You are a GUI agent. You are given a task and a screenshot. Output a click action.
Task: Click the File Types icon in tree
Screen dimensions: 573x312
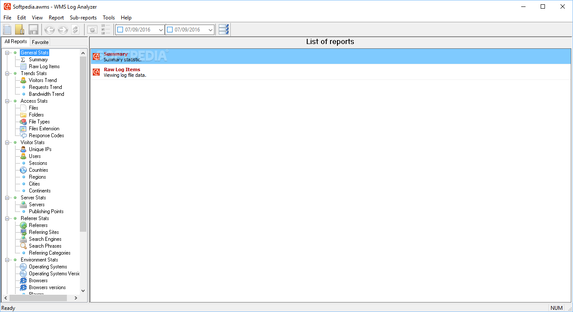tap(23, 122)
